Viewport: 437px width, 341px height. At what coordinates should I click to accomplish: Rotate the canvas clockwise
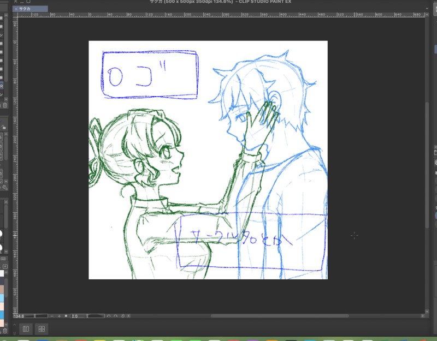[x=116, y=316]
